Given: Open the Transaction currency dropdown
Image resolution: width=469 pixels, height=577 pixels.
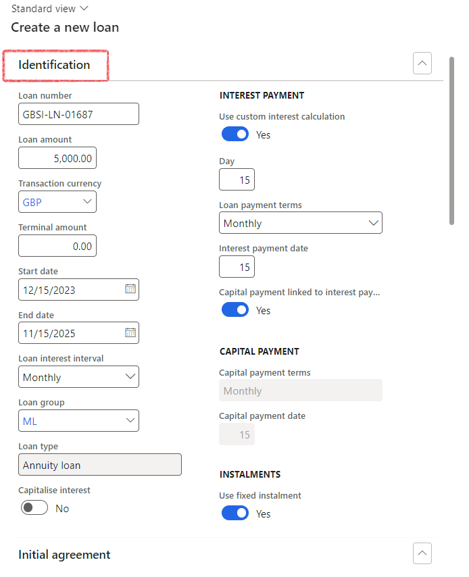Looking at the screenshot, I should click(87, 201).
